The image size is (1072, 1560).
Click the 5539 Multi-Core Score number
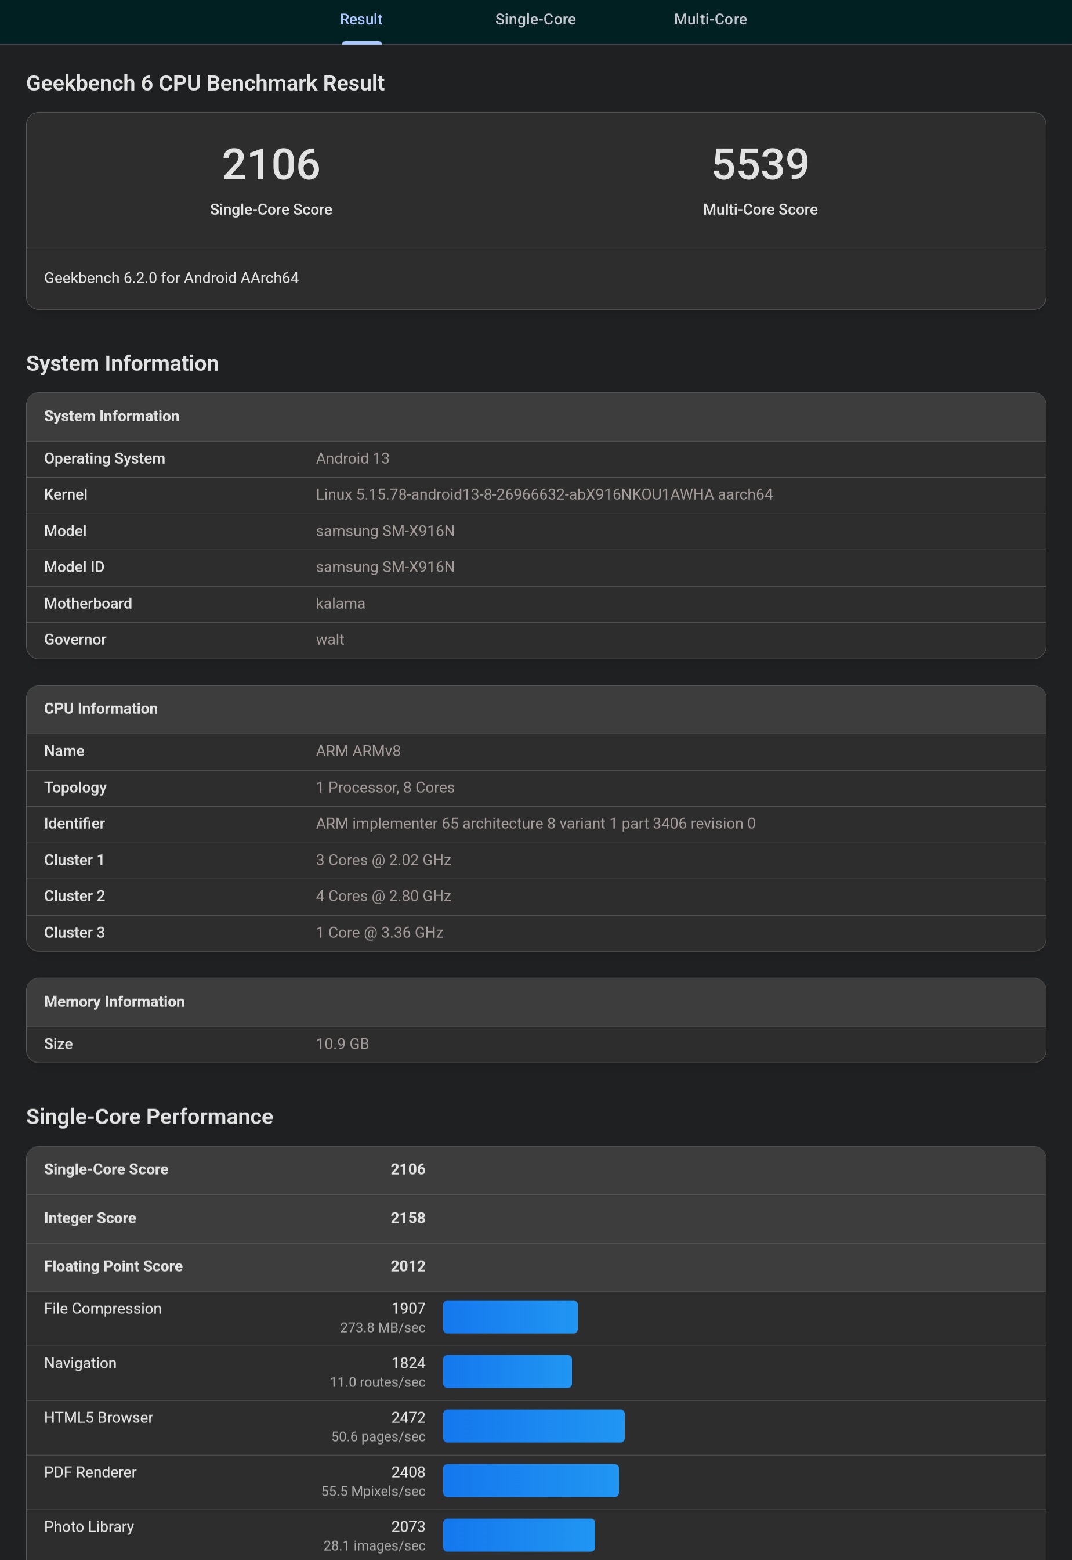click(760, 165)
